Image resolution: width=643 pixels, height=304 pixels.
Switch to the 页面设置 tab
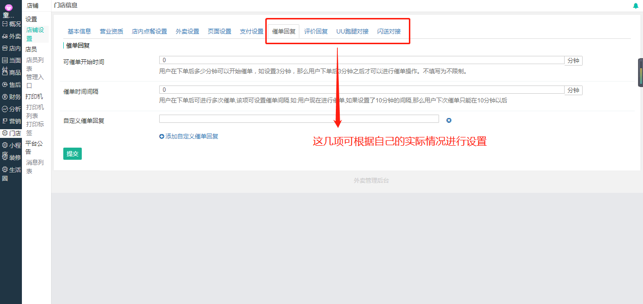tap(220, 32)
